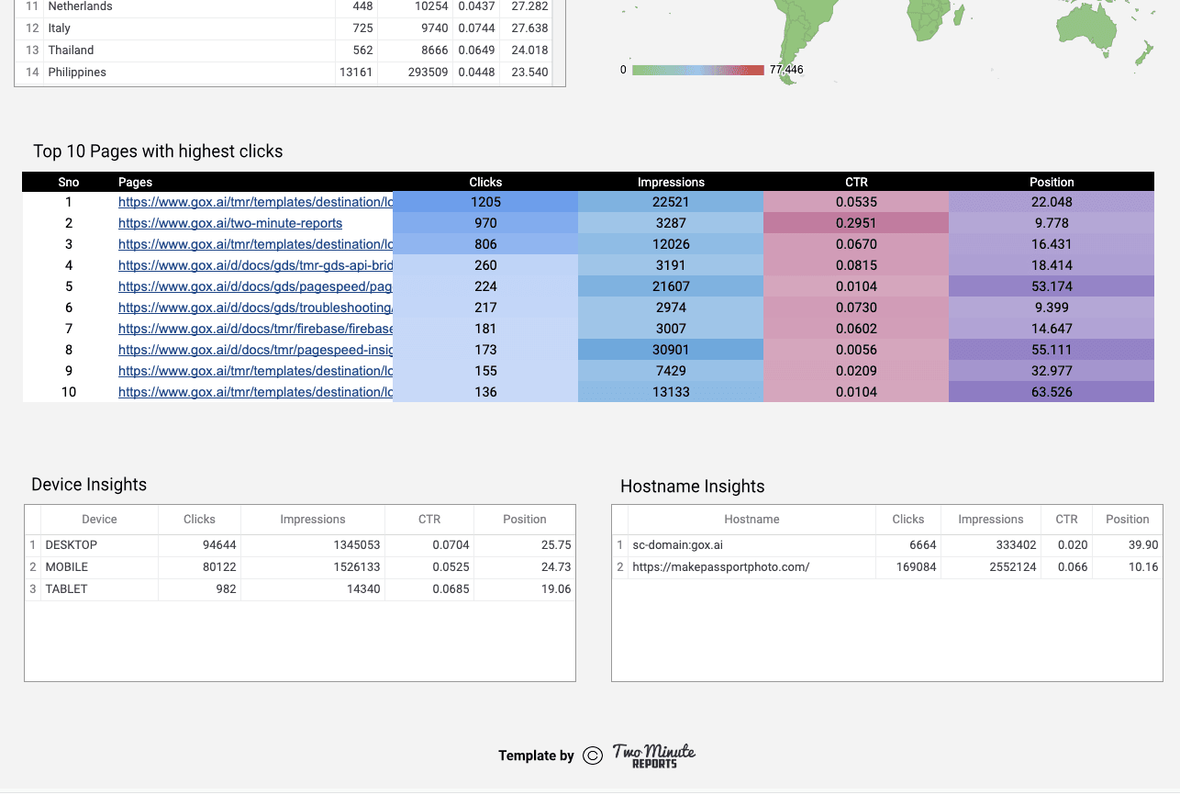
Task: Open the tmr-gds-api-bridge docs link in row 4
Action: point(255,265)
